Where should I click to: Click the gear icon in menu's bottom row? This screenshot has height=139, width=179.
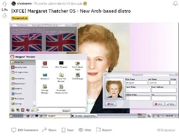[13, 110]
